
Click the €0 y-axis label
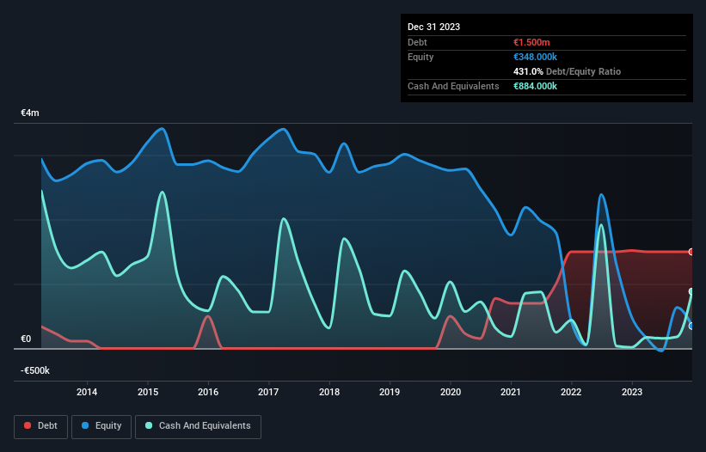26,339
